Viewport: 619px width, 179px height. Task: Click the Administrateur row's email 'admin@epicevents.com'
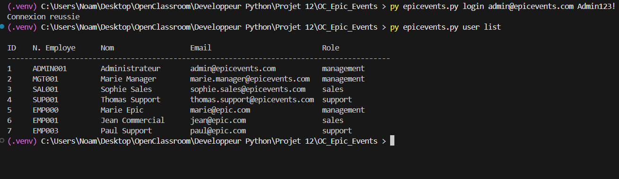pos(233,69)
